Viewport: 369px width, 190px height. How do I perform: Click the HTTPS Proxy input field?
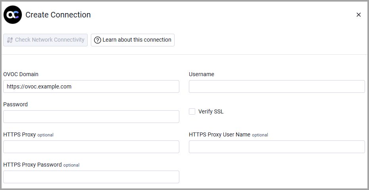[x=91, y=147]
